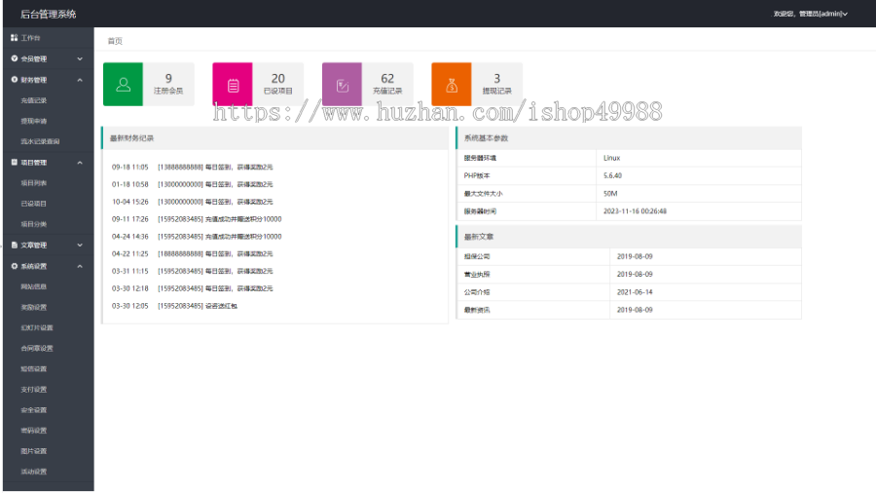Open 项目列表 in the sidebar
876x493 pixels.
click(33, 183)
